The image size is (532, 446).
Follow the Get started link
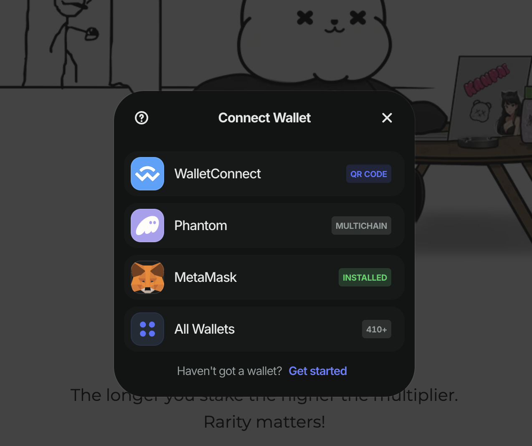pyautogui.click(x=318, y=371)
